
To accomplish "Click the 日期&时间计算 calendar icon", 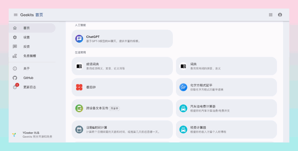I will [79, 129].
